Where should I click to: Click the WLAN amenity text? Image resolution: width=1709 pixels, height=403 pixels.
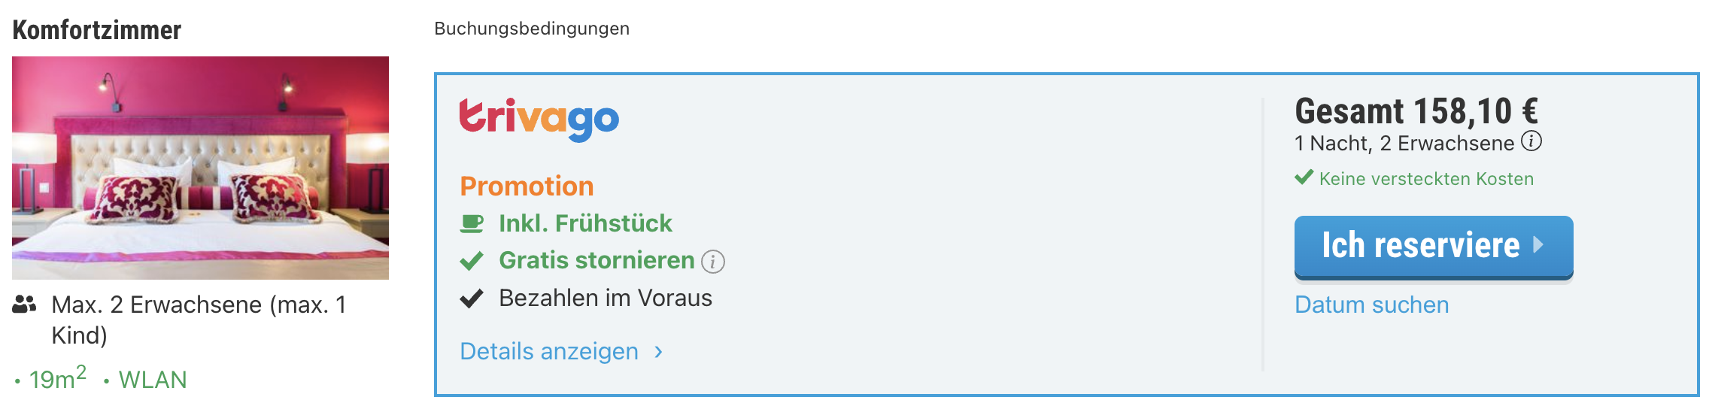[x=153, y=380]
